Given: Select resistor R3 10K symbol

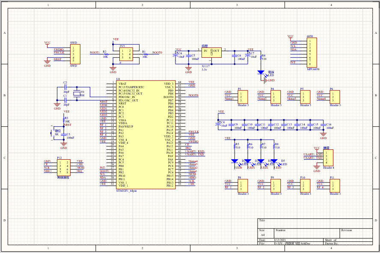Looking at the screenshot, I should click(x=64, y=120).
